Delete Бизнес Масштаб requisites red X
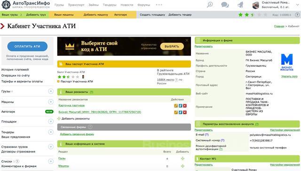 [185, 112]
